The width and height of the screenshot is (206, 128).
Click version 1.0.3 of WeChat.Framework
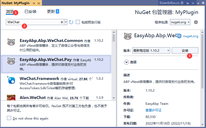100,79
